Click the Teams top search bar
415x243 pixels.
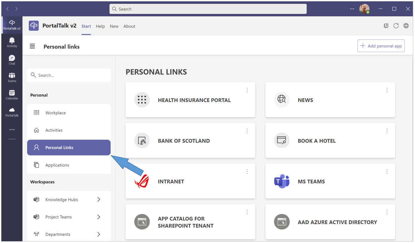tap(208, 9)
